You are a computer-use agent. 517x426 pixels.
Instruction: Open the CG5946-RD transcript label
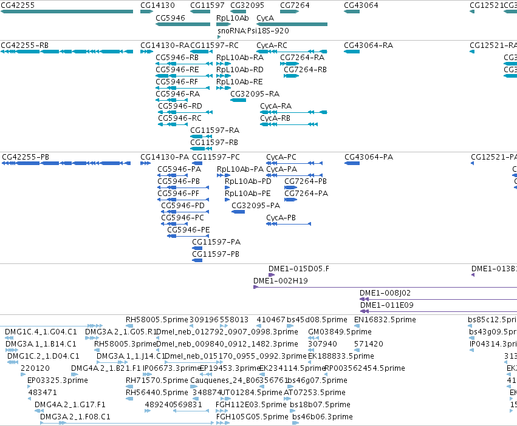tap(180, 106)
